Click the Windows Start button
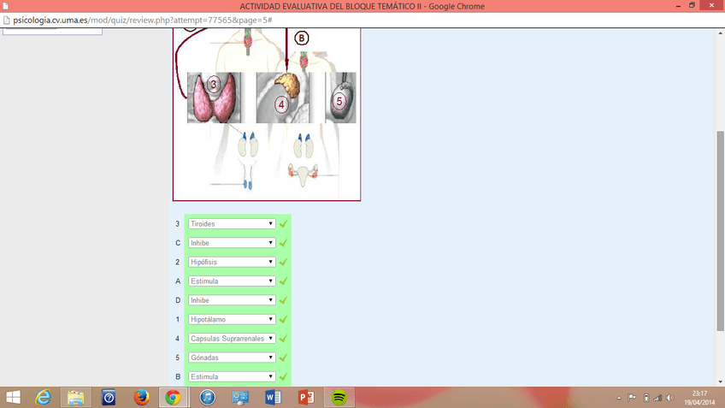The height and width of the screenshot is (408, 725). click(x=13, y=398)
